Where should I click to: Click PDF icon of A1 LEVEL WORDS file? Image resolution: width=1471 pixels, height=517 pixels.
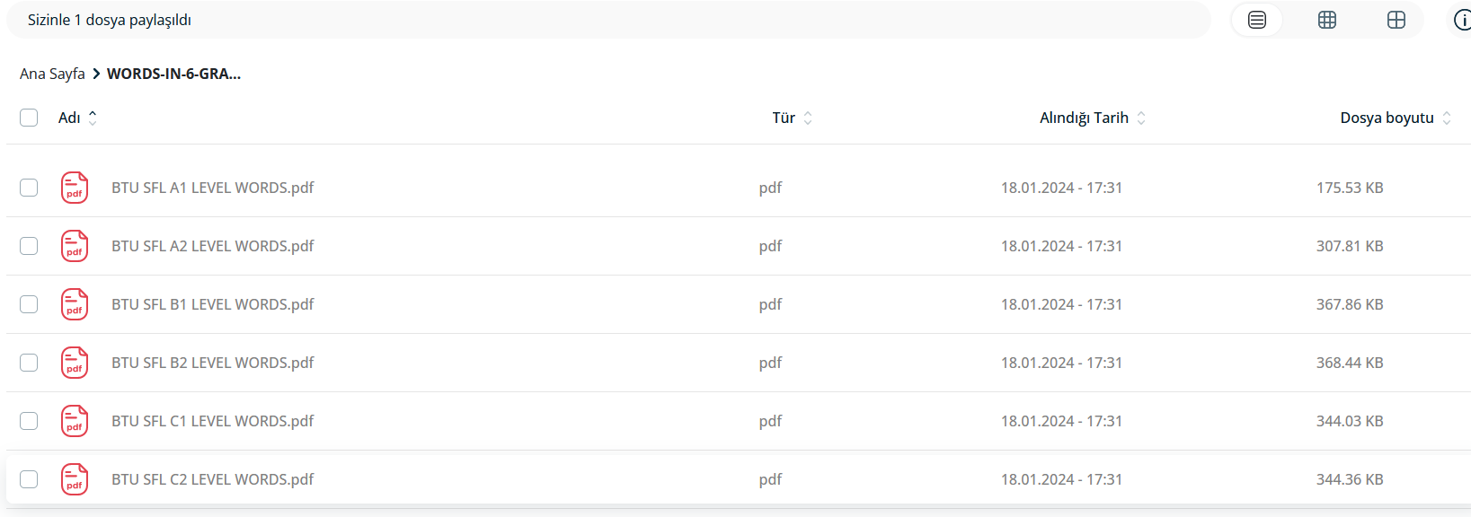75,188
